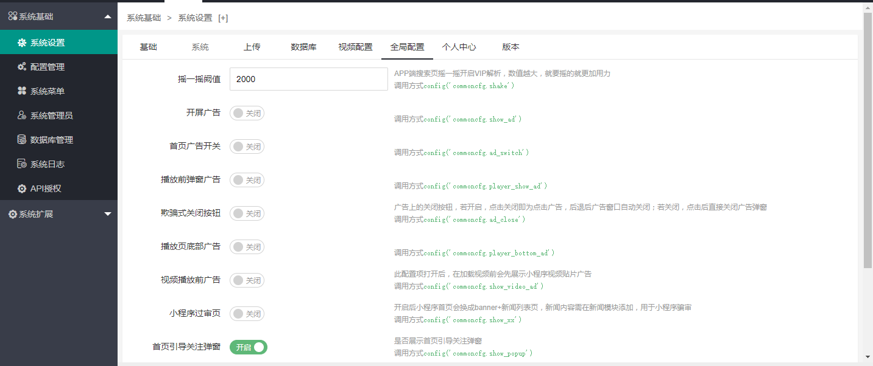
Task: Open the 个人中心 tab
Action: coord(459,46)
